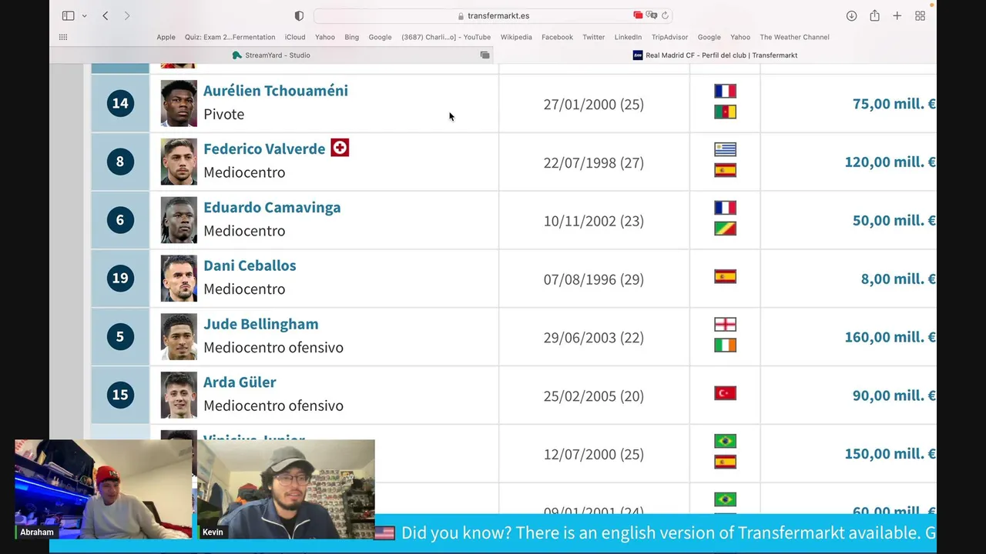Show Safari downloads
986x554 pixels.
point(851,15)
